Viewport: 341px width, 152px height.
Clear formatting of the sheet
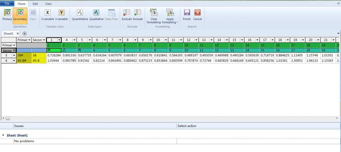tap(154, 16)
